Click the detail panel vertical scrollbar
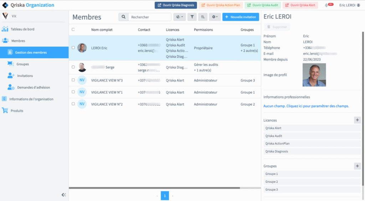 pyautogui.click(x=363, y=109)
